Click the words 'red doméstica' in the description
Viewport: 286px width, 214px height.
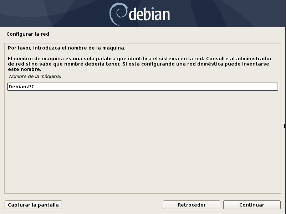click(x=208, y=64)
